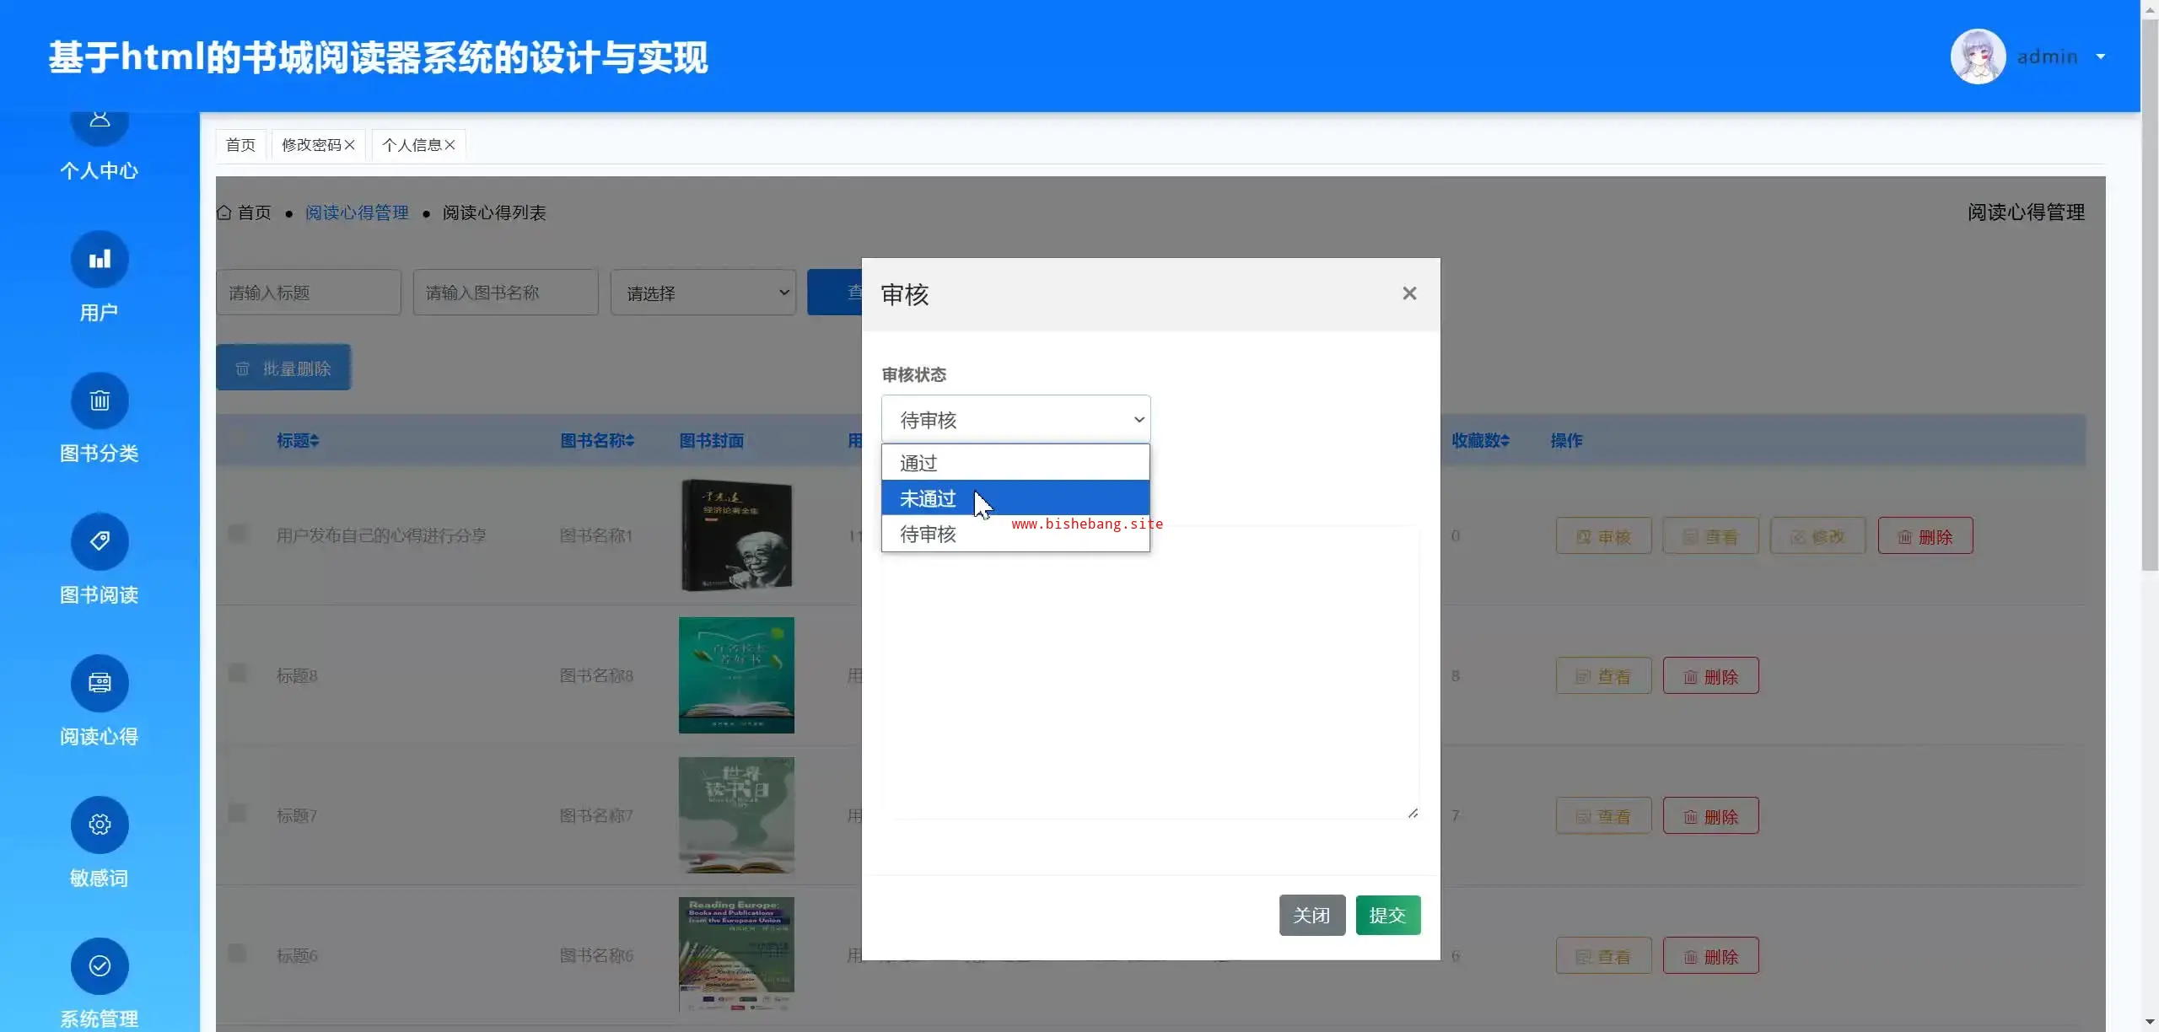Click the admin avatar picture
The height and width of the screenshot is (1032, 2159).
pyautogui.click(x=1978, y=56)
